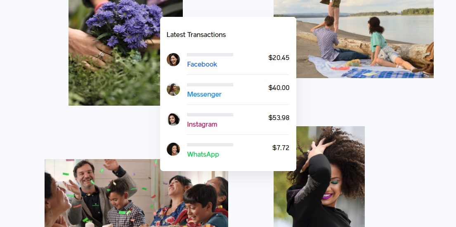Open the curly-haired woman photo
The width and height of the screenshot is (456, 227).
click(319, 176)
